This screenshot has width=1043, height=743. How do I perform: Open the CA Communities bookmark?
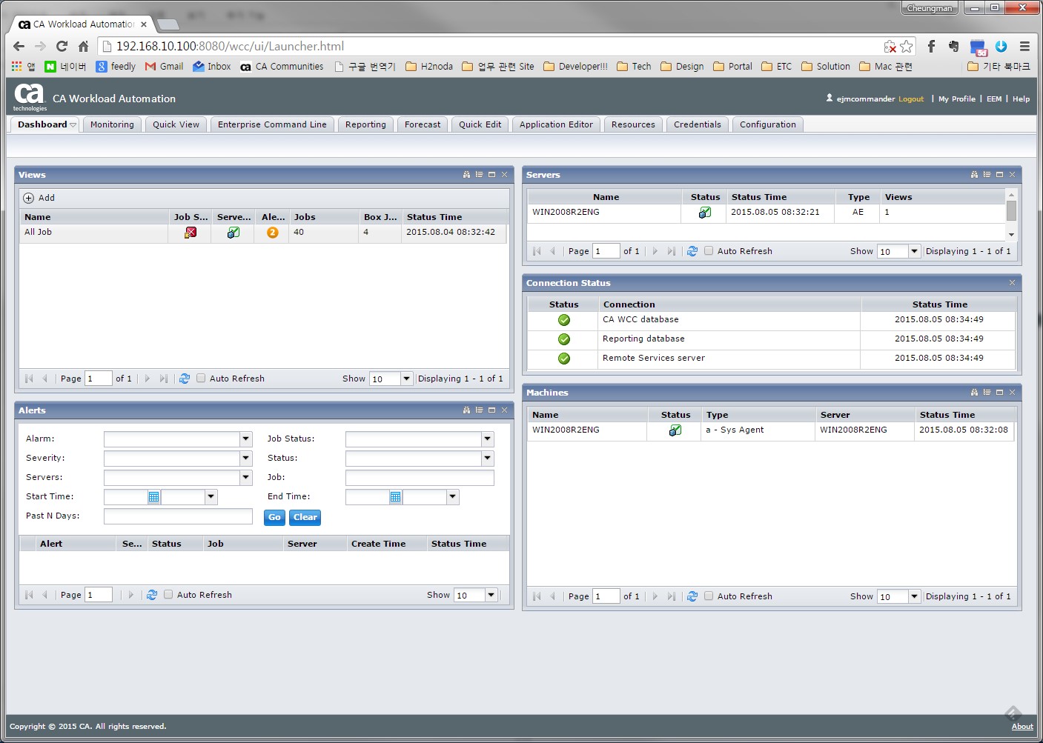tap(282, 67)
